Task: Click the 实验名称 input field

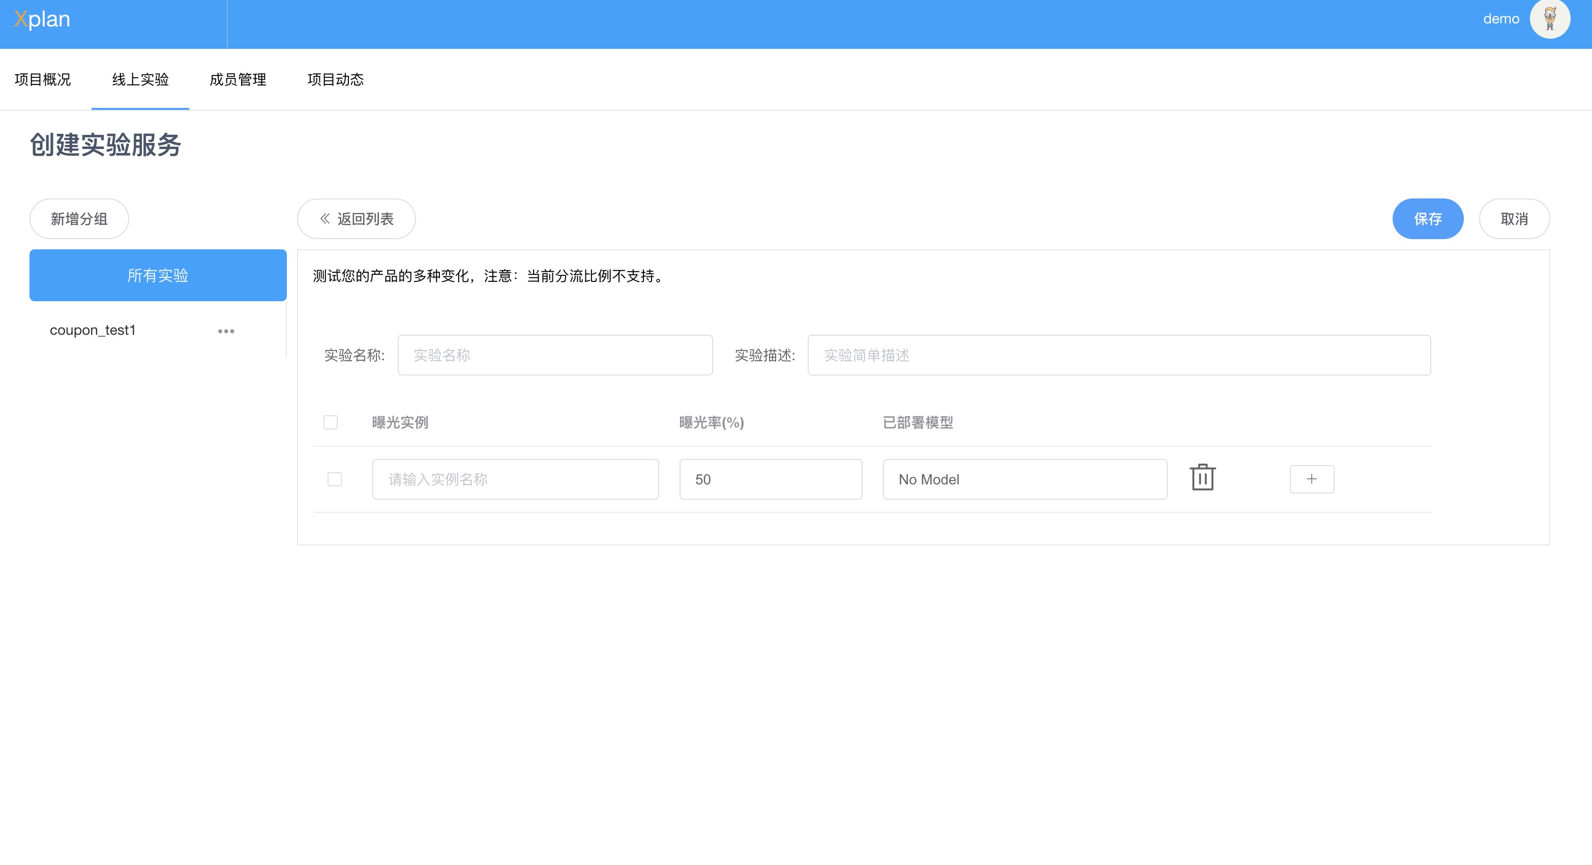Action: pos(554,356)
